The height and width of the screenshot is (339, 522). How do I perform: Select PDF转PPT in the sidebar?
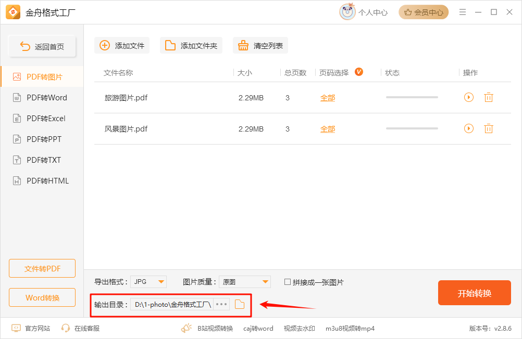pyautogui.click(x=42, y=139)
